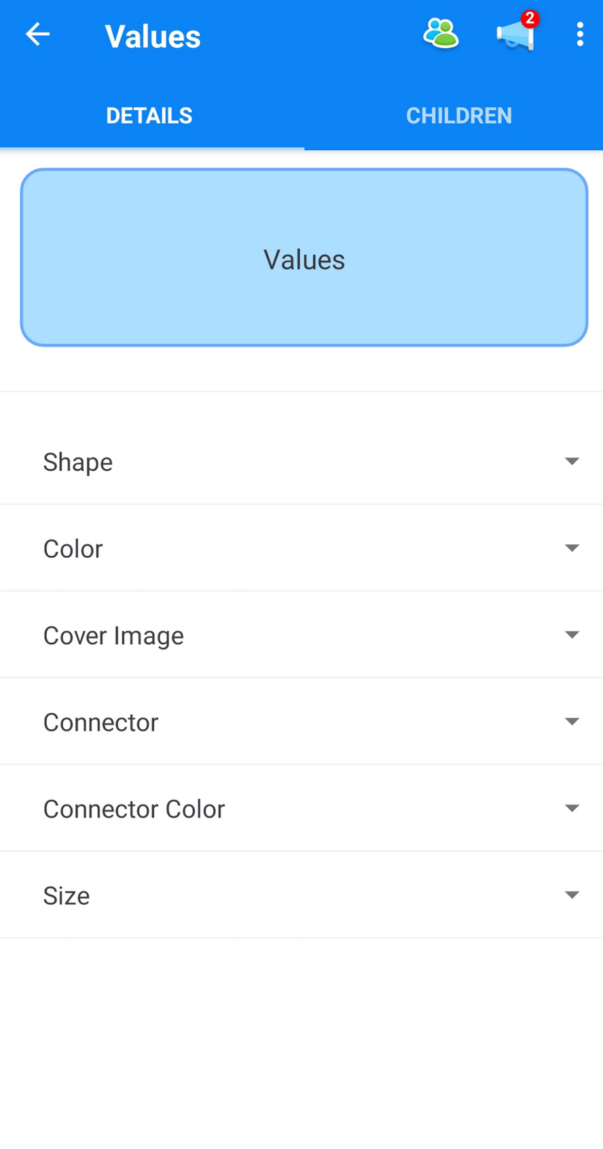Screen dimensions: 603x1149
Task: Expand the Shape dropdown
Action: pos(301,461)
